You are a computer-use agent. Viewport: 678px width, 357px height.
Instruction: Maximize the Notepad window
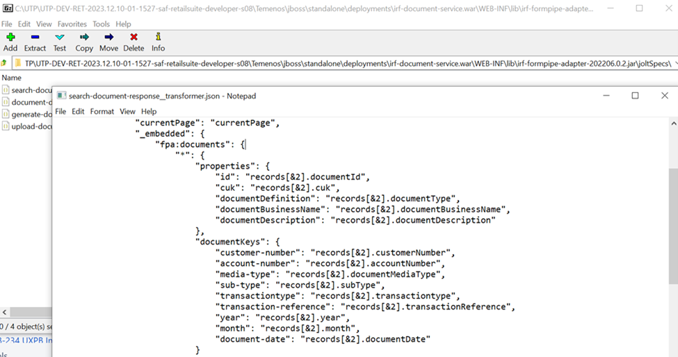(x=635, y=95)
